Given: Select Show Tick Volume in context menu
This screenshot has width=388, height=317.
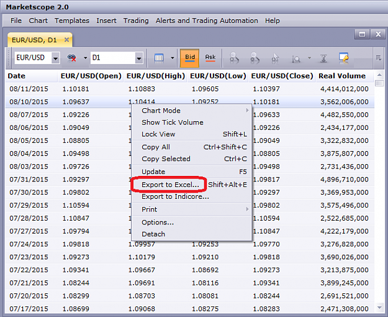Looking at the screenshot, I should pyautogui.click(x=192, y=122).
